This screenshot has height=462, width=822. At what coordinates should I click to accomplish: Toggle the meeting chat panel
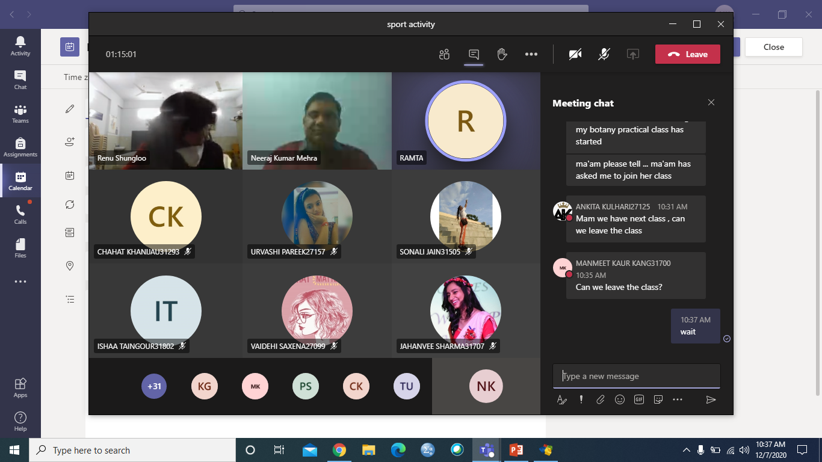(474, 54)
